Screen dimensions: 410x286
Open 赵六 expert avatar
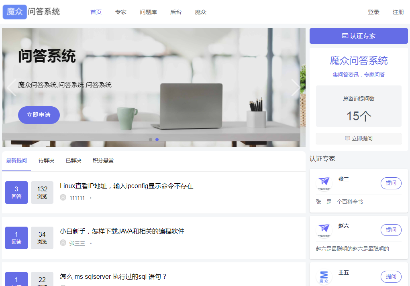click(324, 229)
